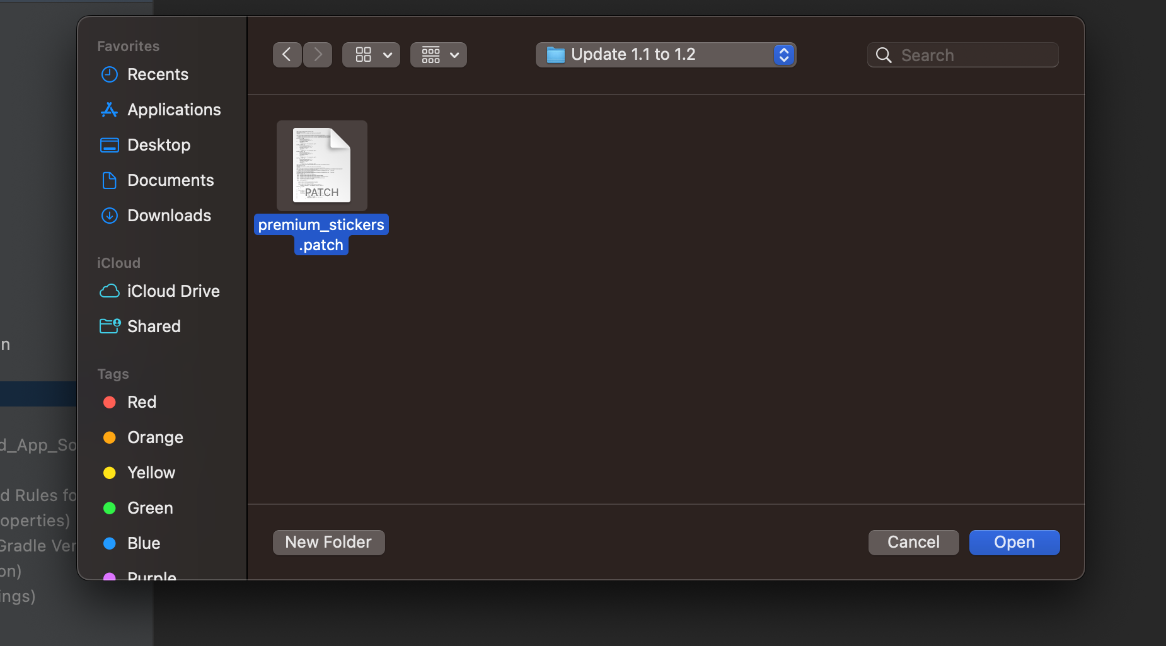Click Open to confirm the selected patch
The image size is (1166, 646).
[x=1014, y=543]
